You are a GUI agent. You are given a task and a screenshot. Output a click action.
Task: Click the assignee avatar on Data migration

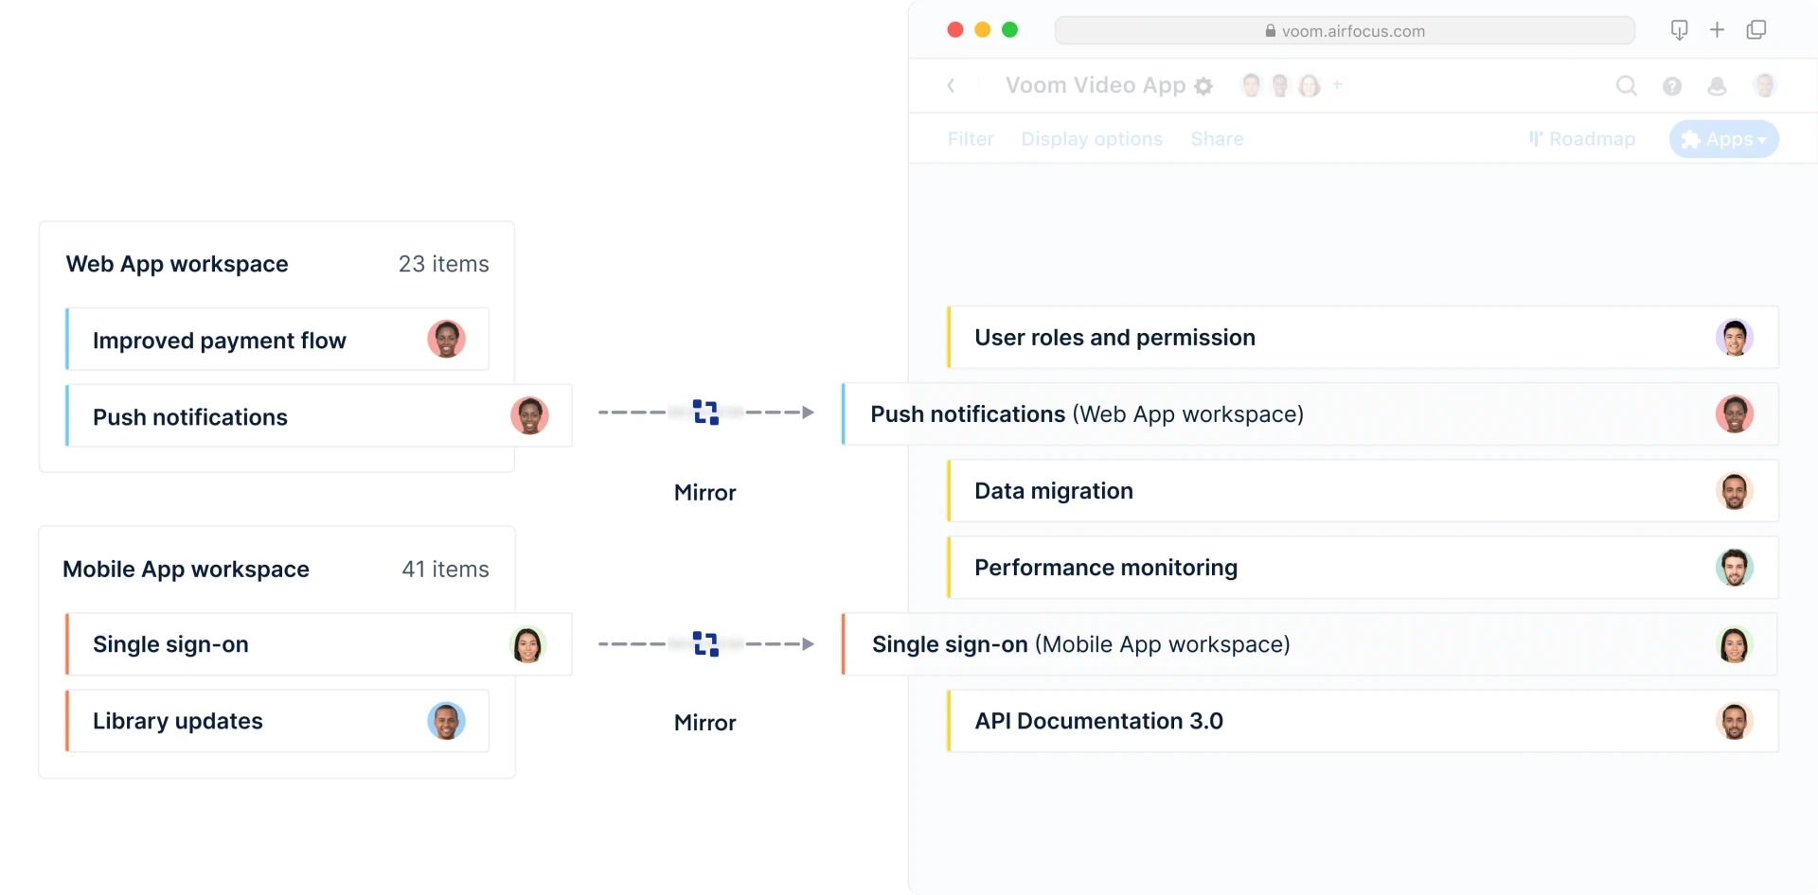tap(1734, 491)
